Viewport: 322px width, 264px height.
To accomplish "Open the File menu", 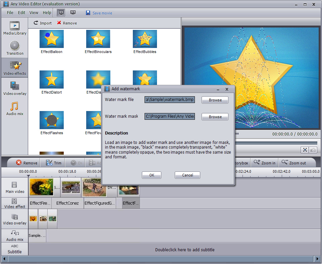I will coord(10,13).
